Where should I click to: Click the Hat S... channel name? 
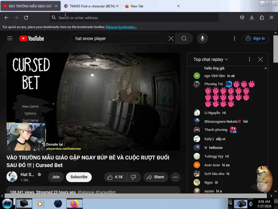tap(27, 174)
